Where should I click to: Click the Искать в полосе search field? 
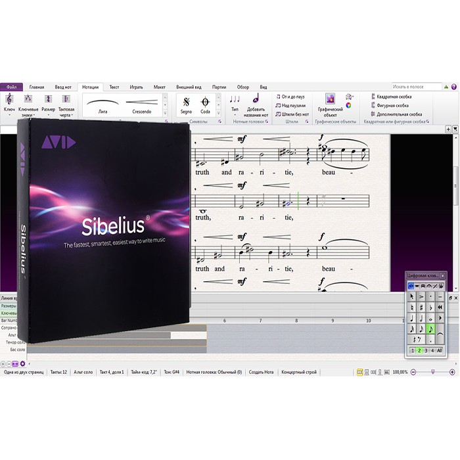(417, 87)
